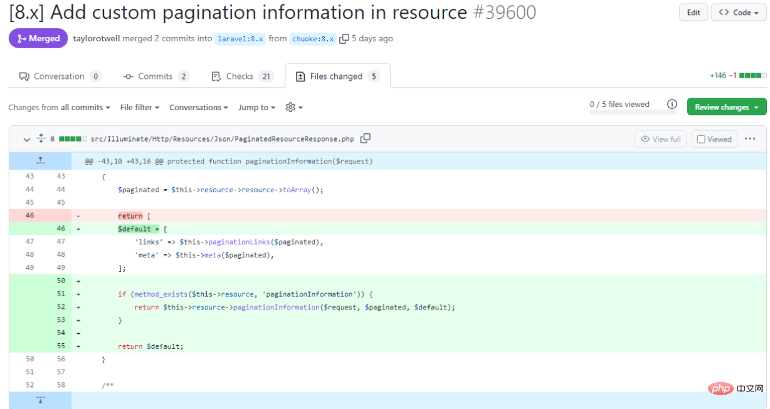The width and height of the screenshot is (770, 409).
Task: Switch to the Commits tab
Action: [155, 76]
